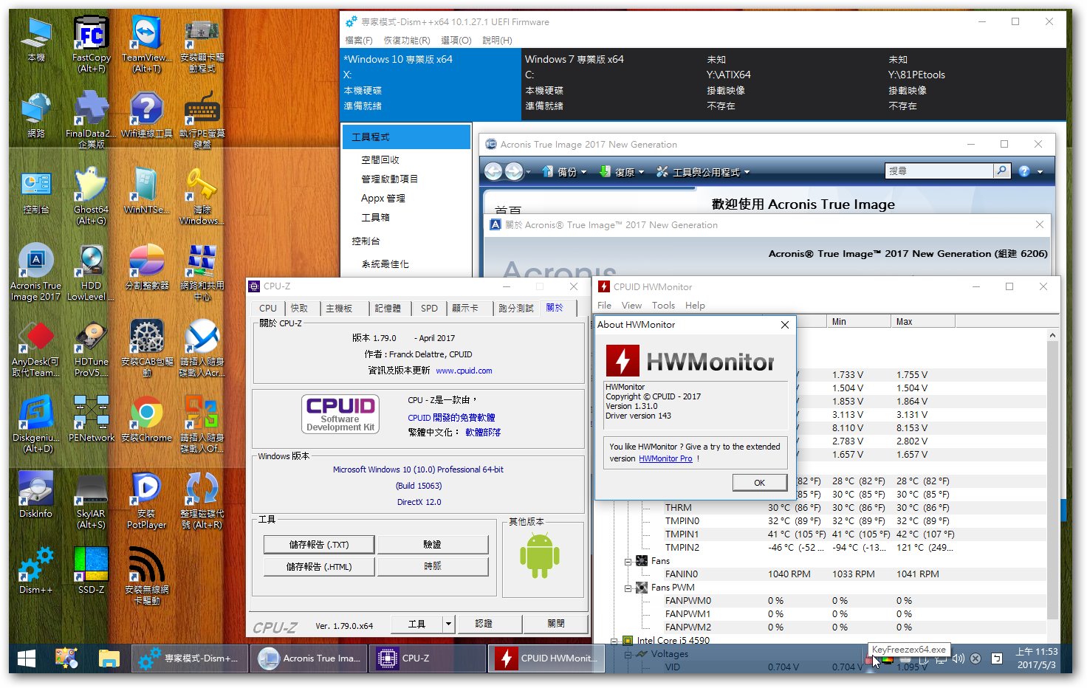1087x688 pixels.
Task: Open the www.cpuid.com link in CPU-Z
Action: tap(464, 371)
